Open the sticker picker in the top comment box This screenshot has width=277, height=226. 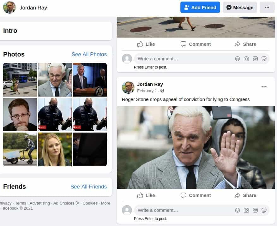(x=264, y=59)
